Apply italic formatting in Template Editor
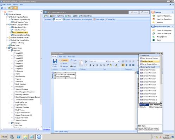Screen dimensions: 175x140 (x=94, y=65)
